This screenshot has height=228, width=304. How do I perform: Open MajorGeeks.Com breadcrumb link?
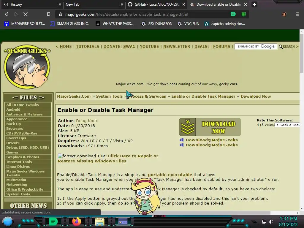click(x=74, y=96)
